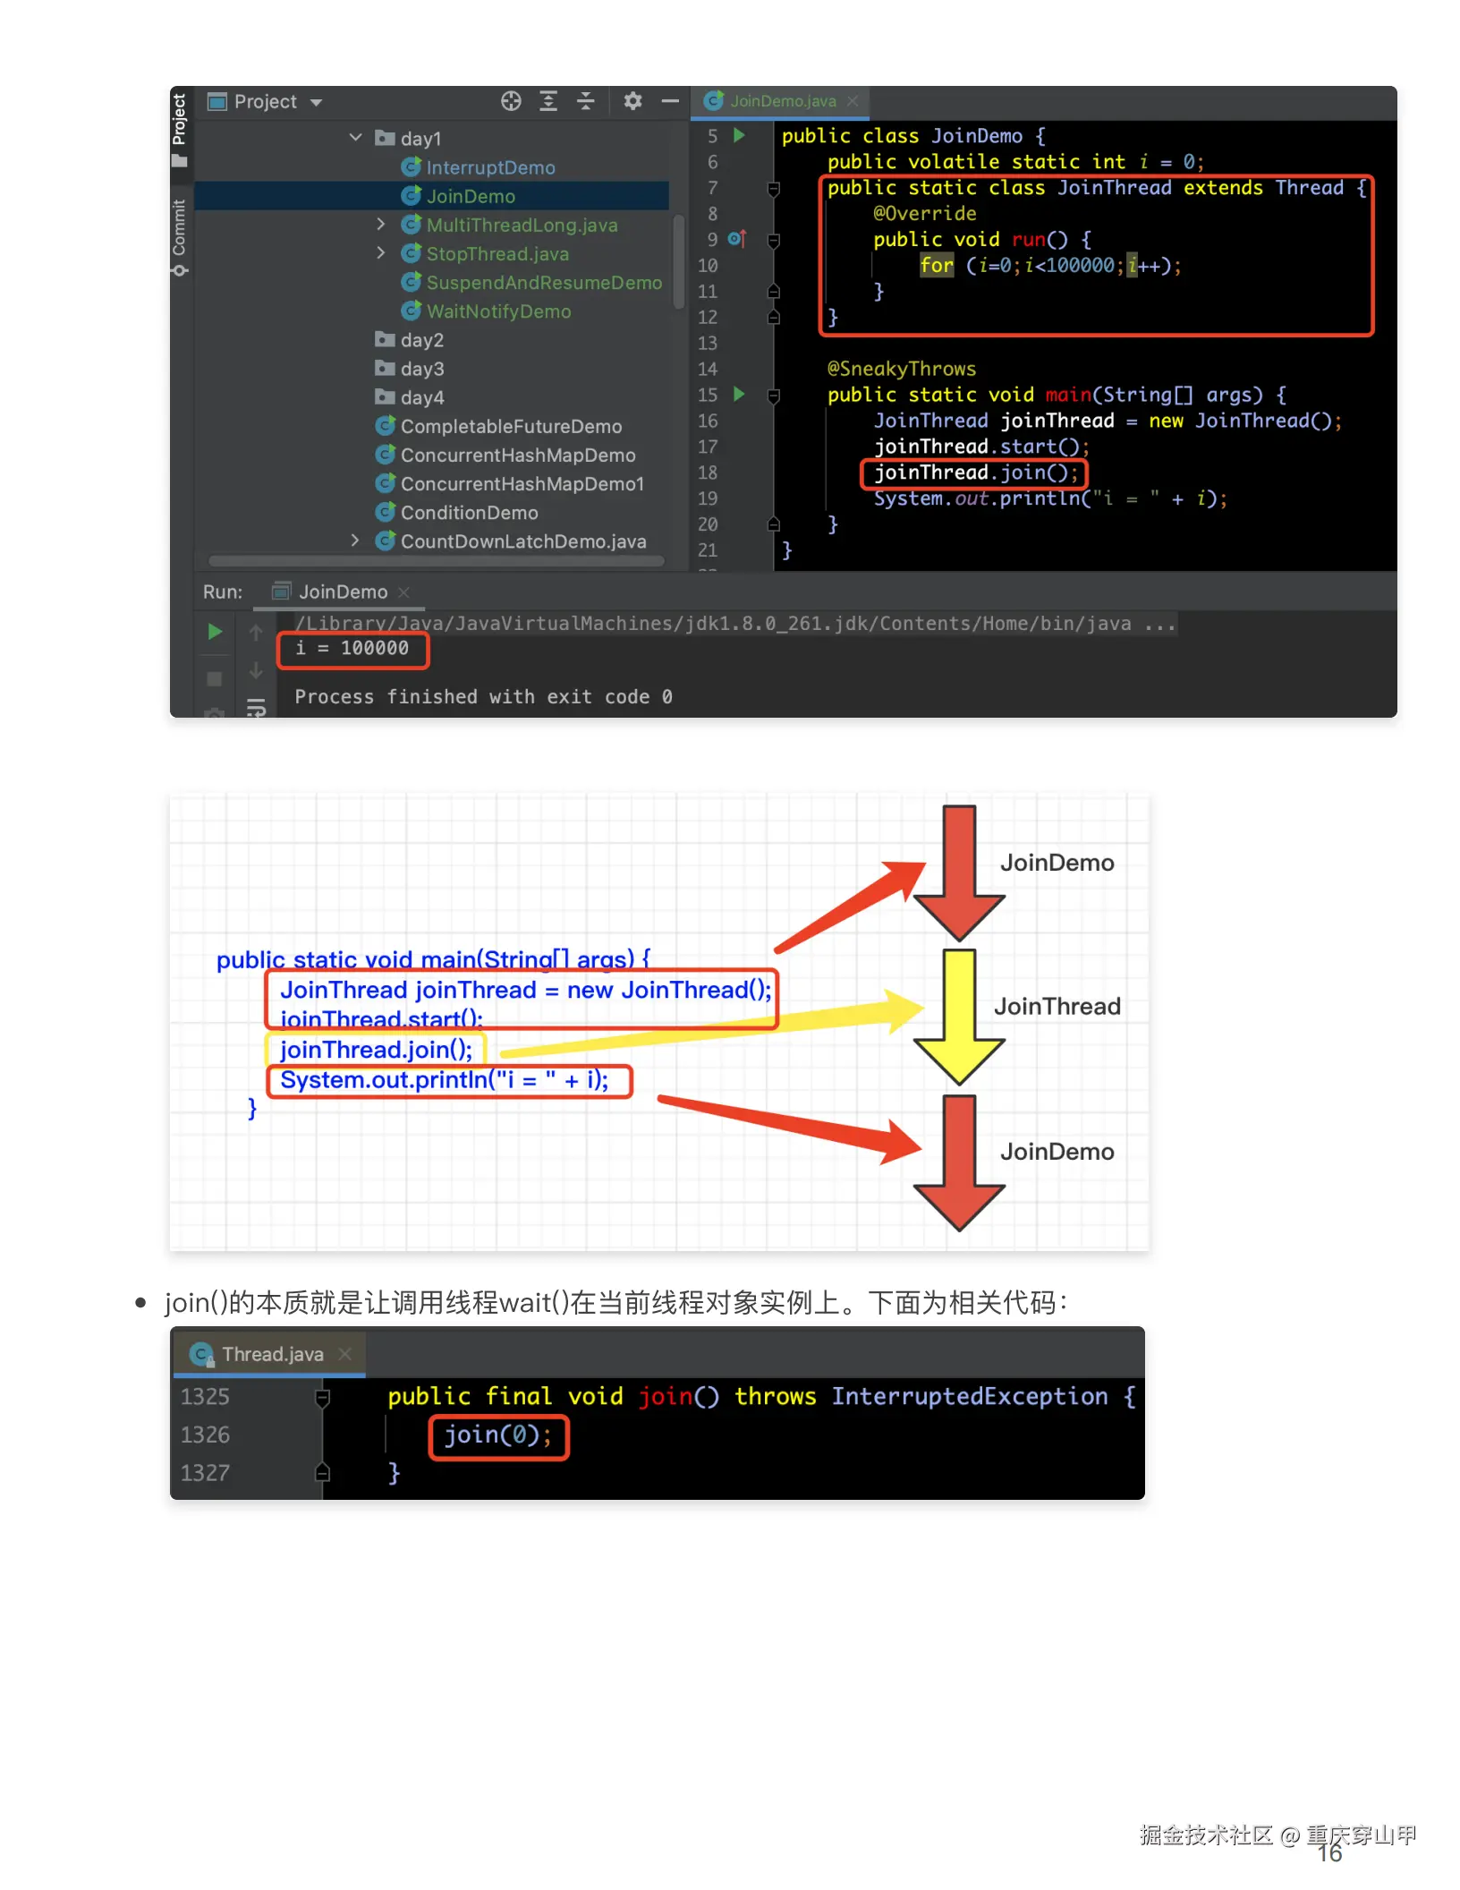Collapse code fold at line 7
This screenshot has width=1460, height=1890.
click(x=774, y=188)
